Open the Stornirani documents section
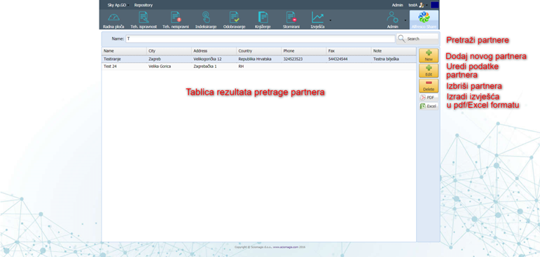The height and width of the screenshot is (257, 540). coord(291,20)
